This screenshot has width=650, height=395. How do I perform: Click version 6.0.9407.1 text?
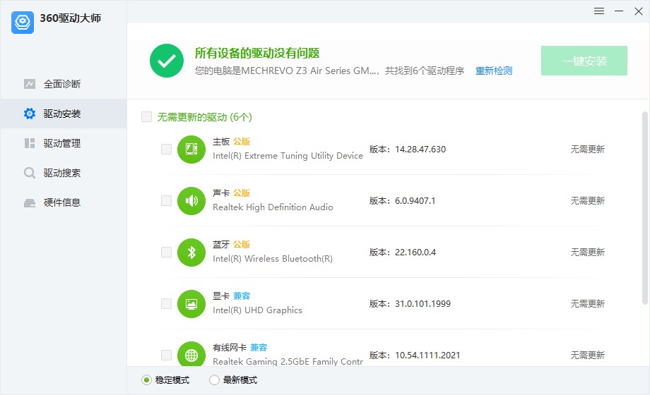(x=415, y=201)
